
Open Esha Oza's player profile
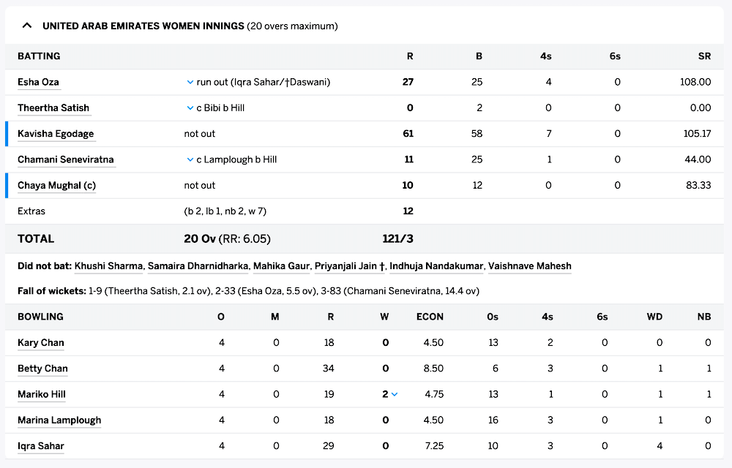click(x=38, y=82)
